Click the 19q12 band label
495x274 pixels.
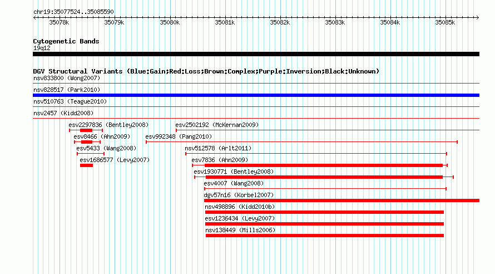pyautogui.click(x=42, y=48)
